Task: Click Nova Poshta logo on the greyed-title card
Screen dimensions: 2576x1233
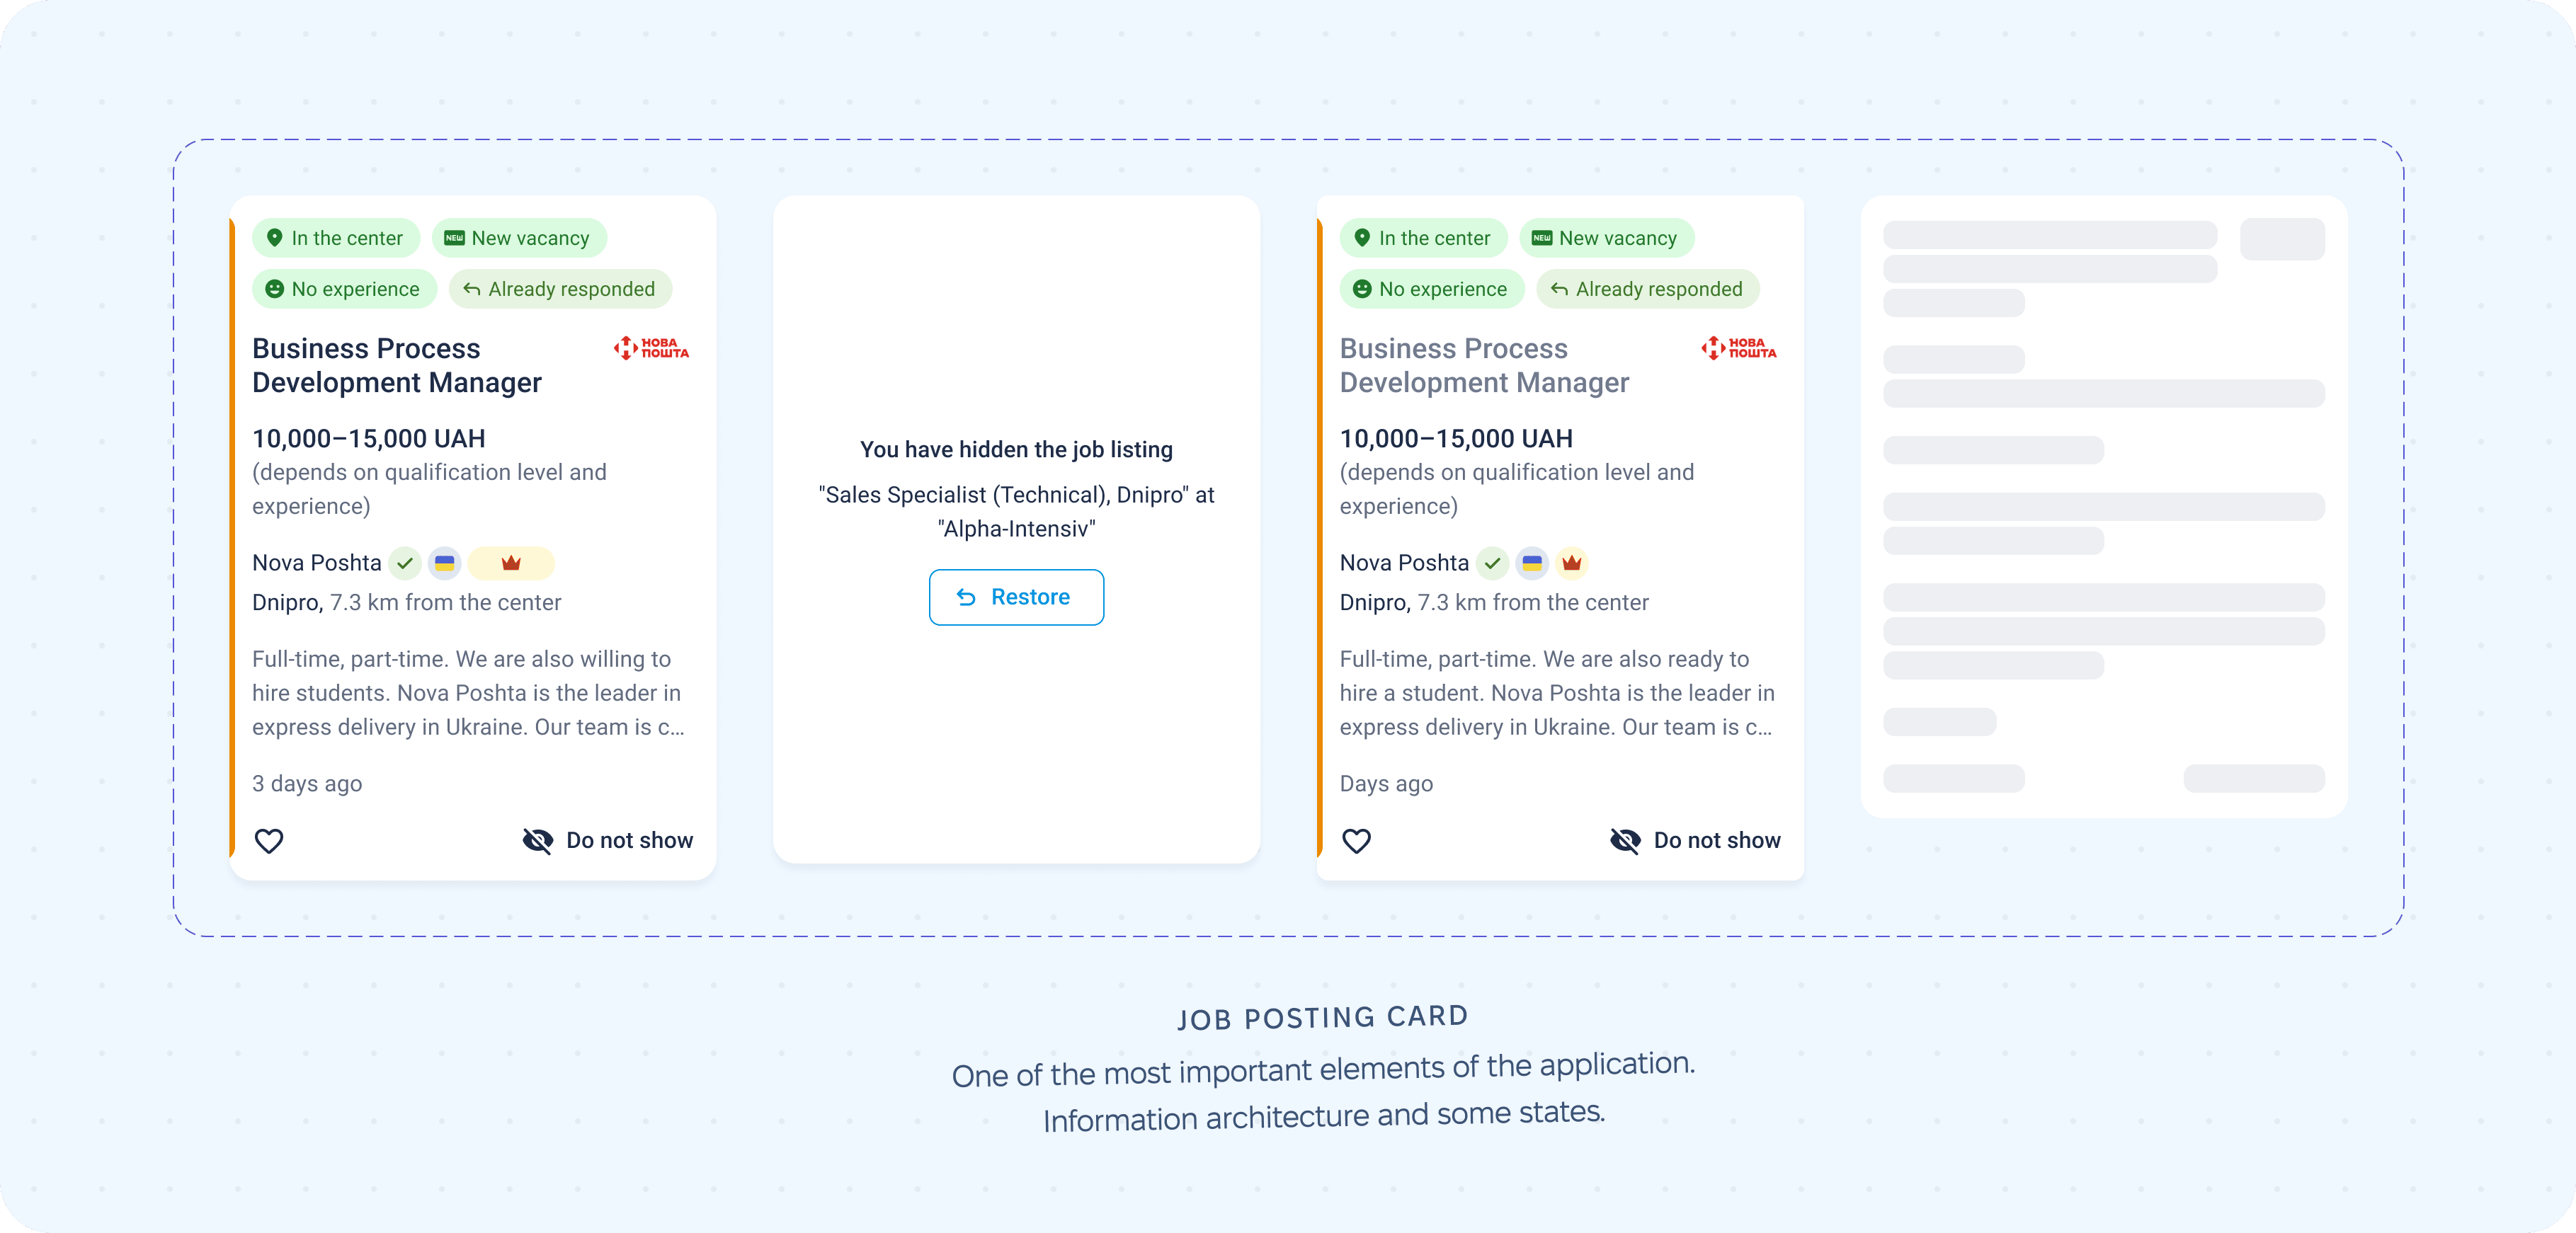Action: (x=1739, y=348)
